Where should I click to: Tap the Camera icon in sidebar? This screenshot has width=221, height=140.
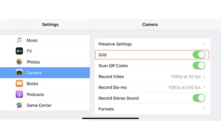click(19, 73)
